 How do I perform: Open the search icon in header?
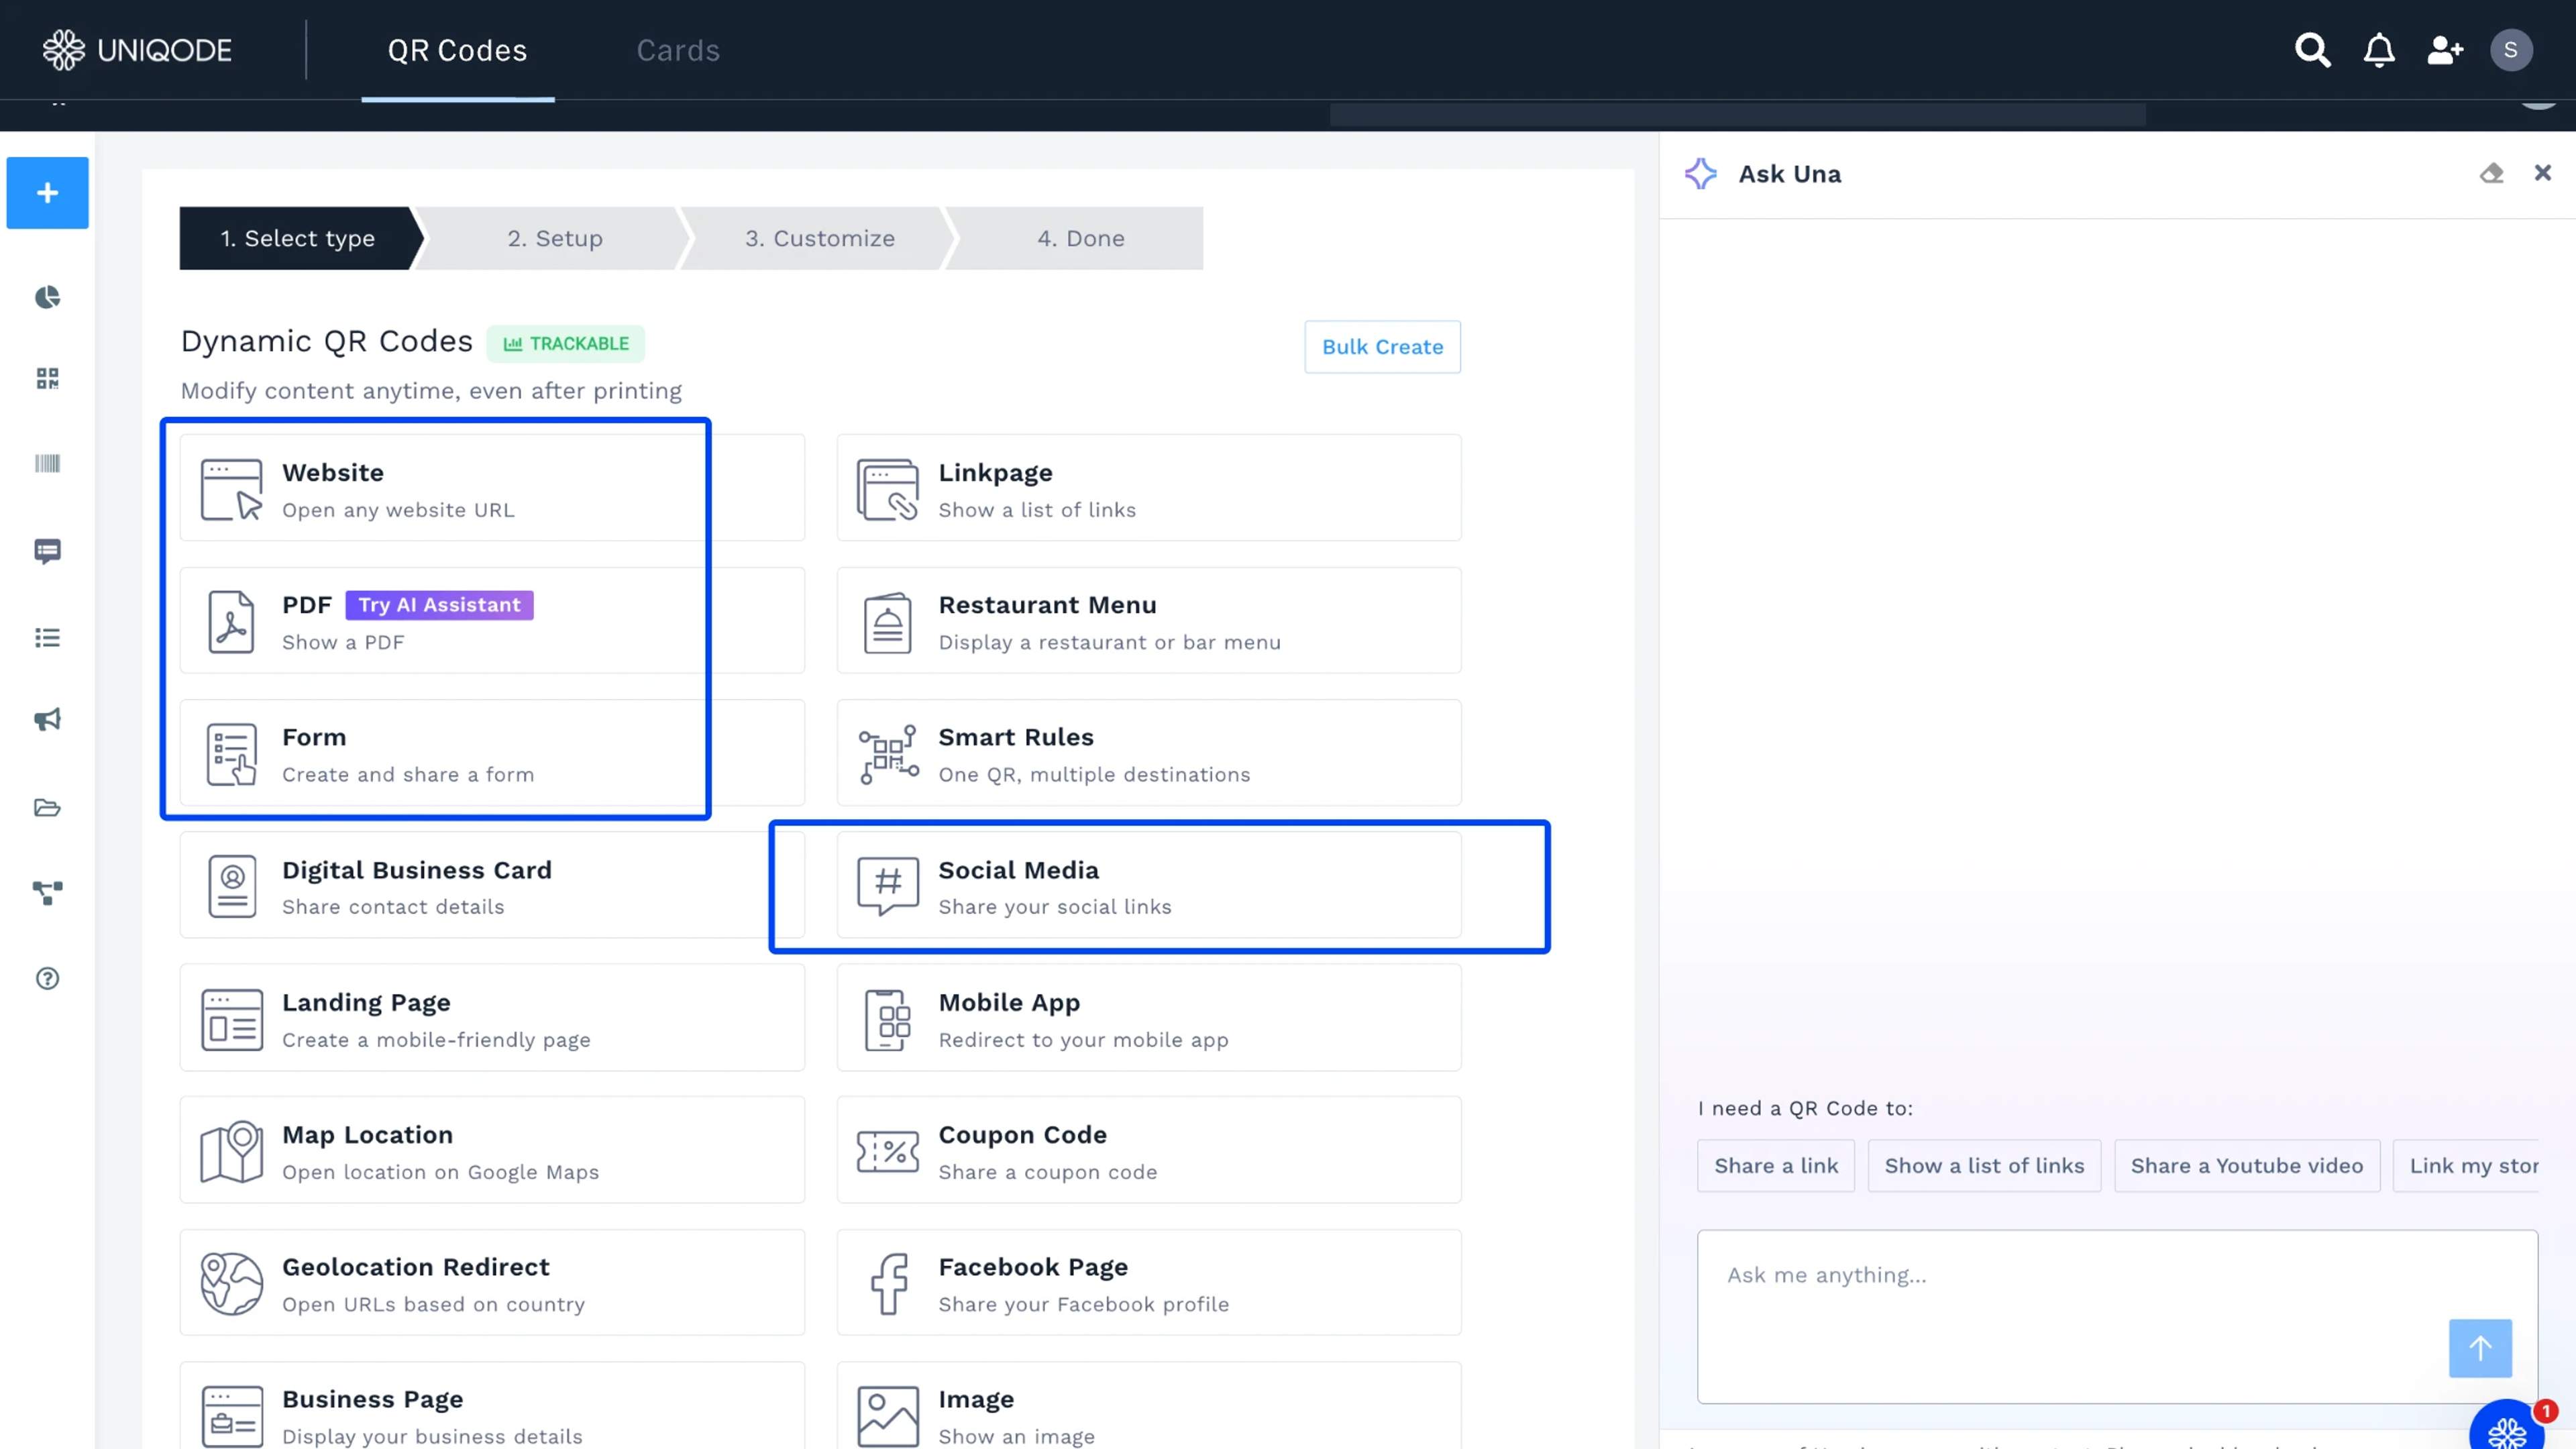2312,50
